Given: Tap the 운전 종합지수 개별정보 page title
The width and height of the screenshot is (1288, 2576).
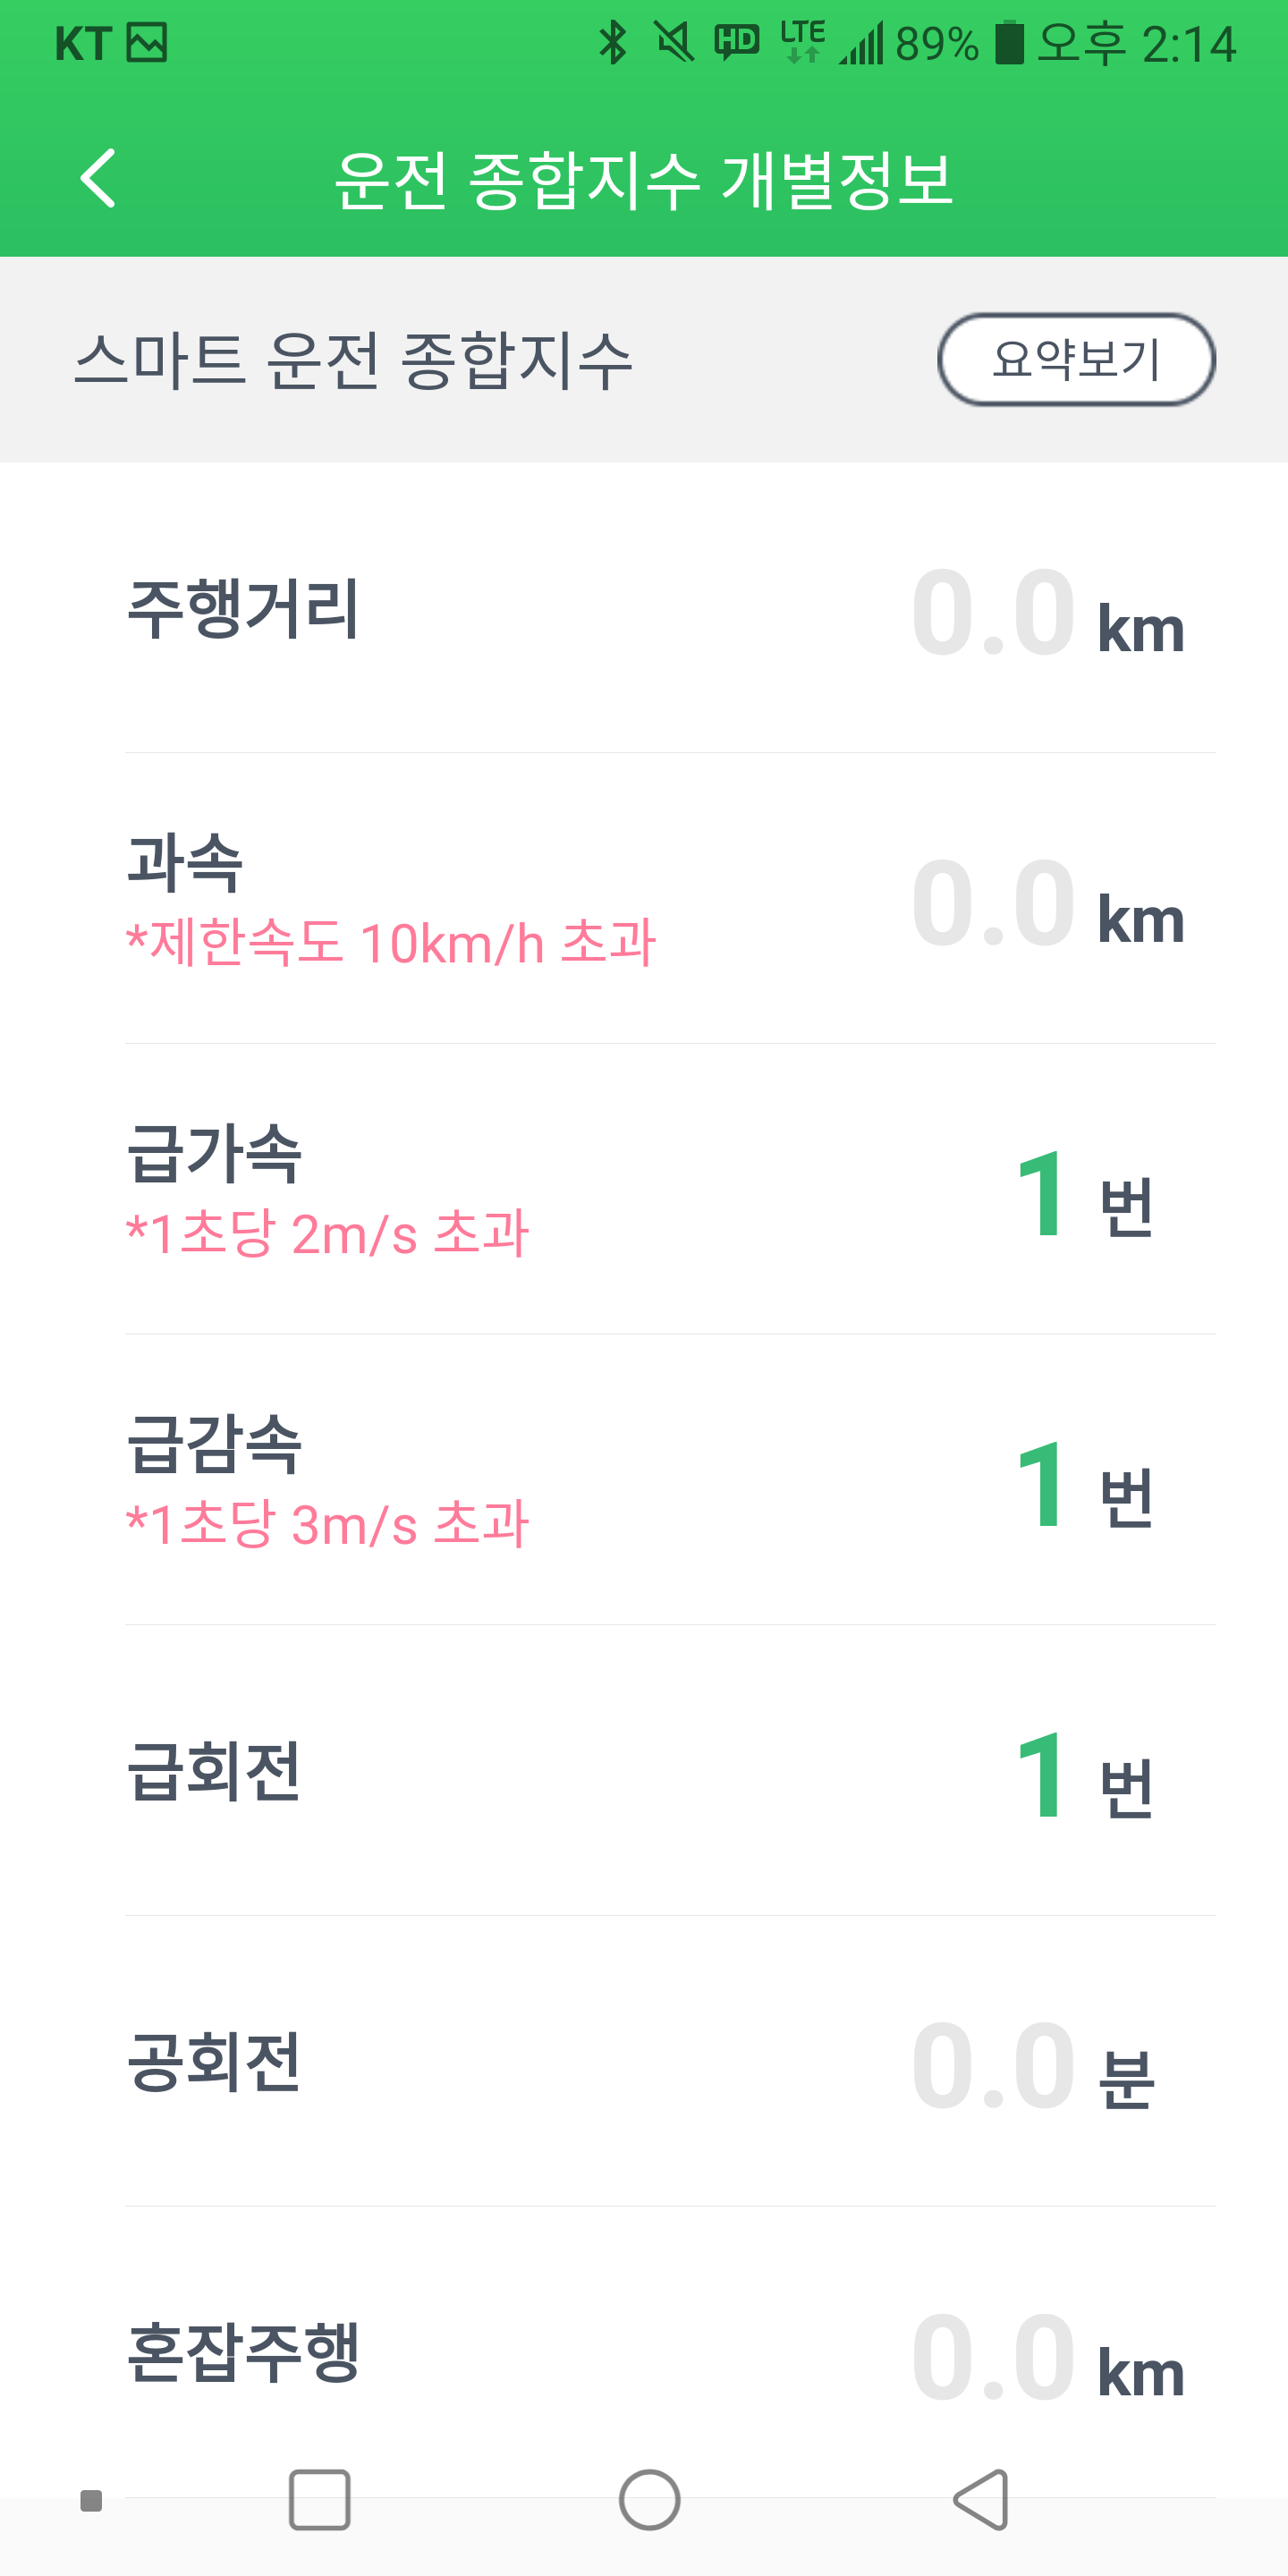Looking at the screenshot, I should coord(643,180).
